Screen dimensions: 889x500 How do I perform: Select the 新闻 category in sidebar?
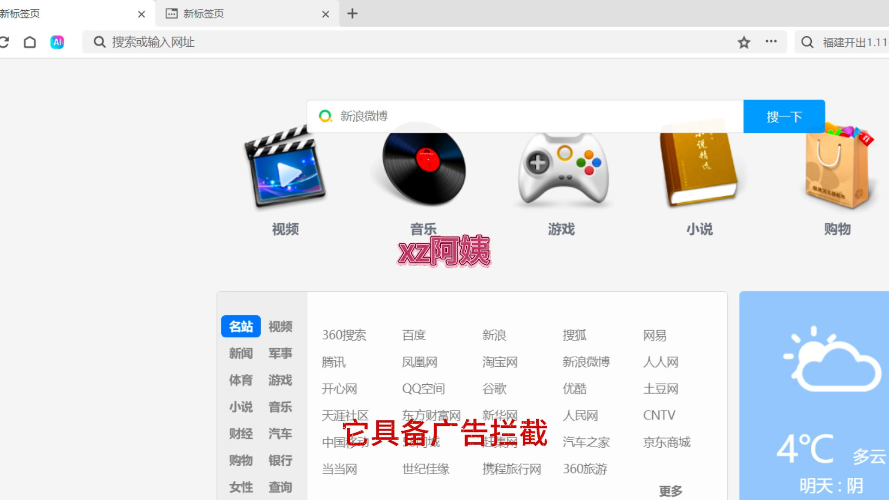[x=241, y=353]
